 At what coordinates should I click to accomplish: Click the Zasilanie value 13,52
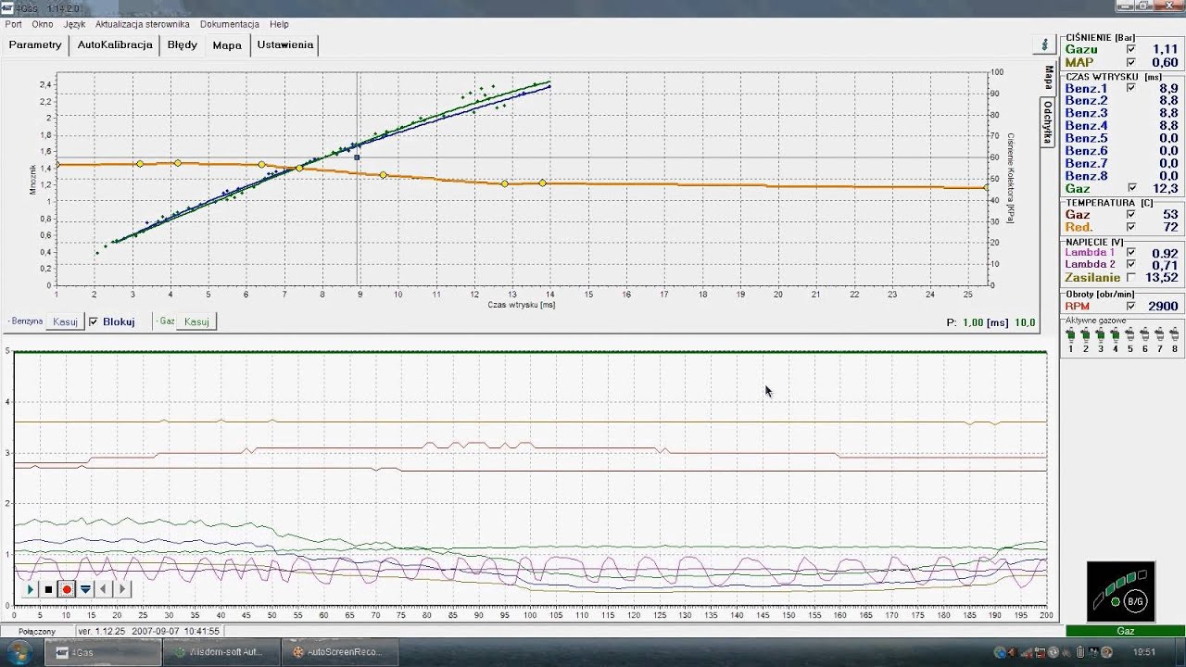pos(1162,277)
